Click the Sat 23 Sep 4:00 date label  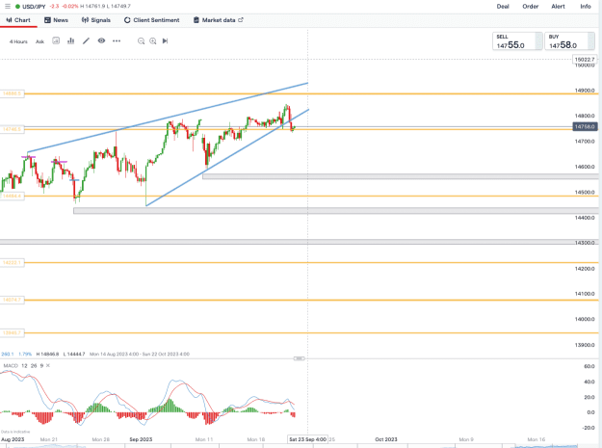click(x=307, y=439)
